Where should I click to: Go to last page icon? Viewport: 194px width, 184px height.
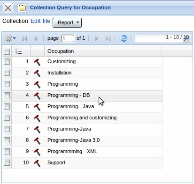[x=108, y=38]
